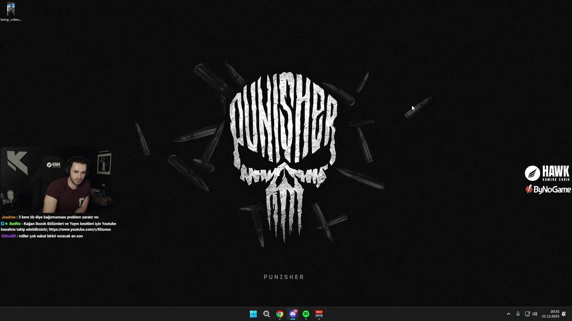The height and width of the screenshot is (321, 572).
Task: Click the PUNISHER caption text
Action: [284, 277]
